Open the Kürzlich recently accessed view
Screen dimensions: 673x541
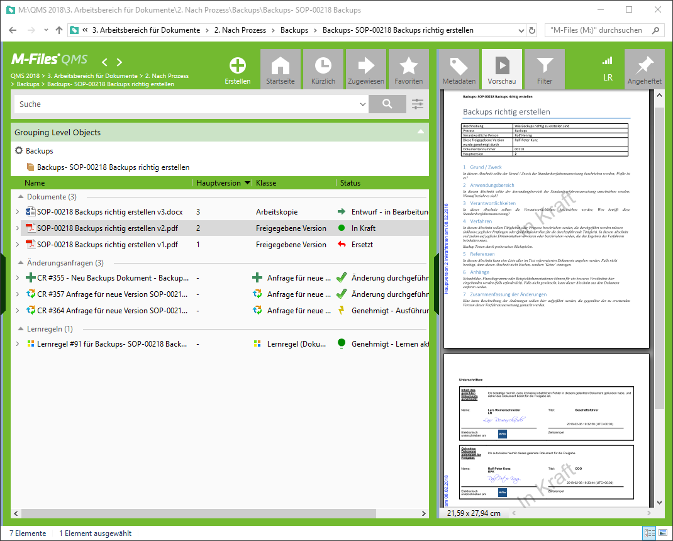click(x=323, y=69)
